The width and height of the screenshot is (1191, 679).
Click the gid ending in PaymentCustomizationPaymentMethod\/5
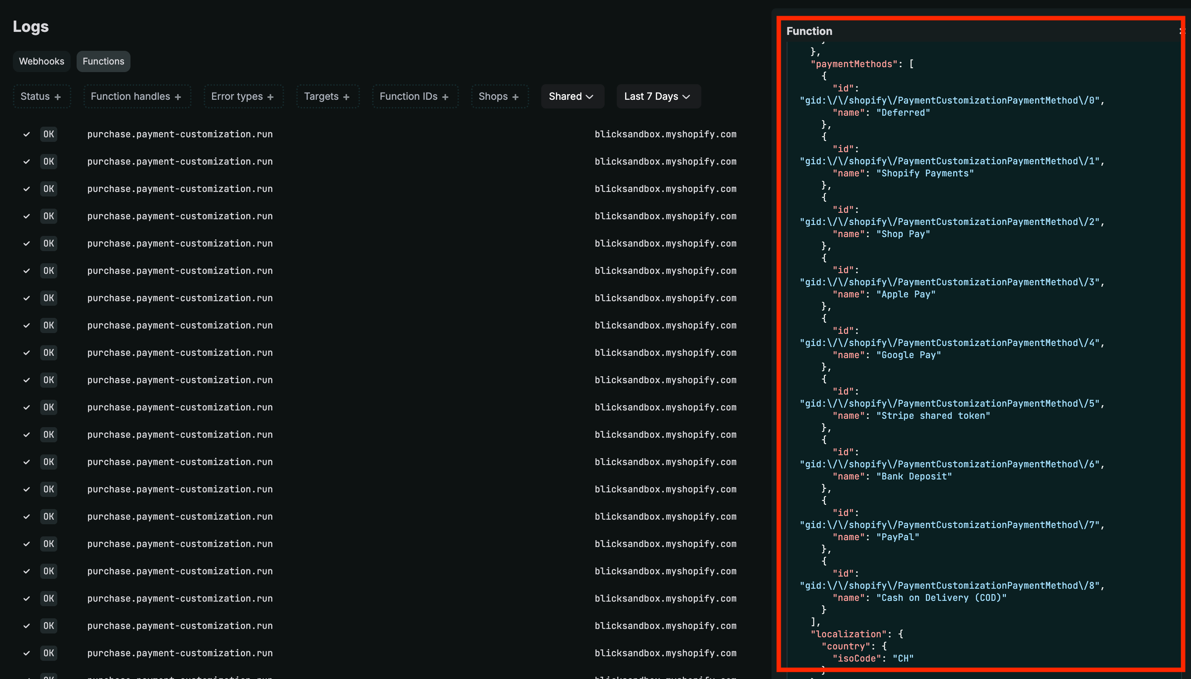[x=950, y=403]
